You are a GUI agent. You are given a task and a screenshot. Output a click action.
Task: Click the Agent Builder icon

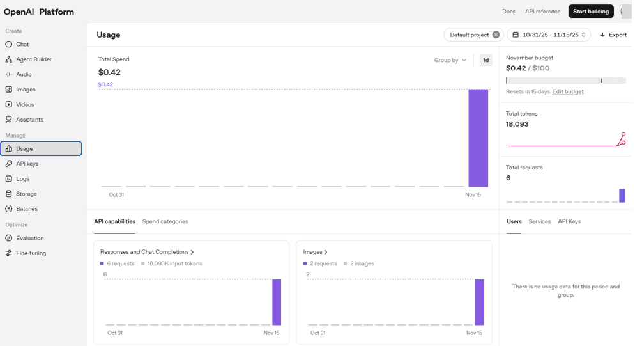tap(8, 59)
